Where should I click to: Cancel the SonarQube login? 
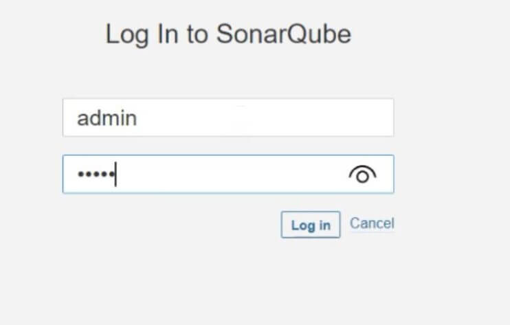[372, 223]
